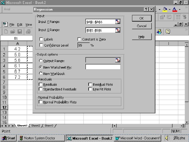Select cell containing 5.6
This screenshot has height=142, width=189.
pyautogui.click(x=17, y=60)
